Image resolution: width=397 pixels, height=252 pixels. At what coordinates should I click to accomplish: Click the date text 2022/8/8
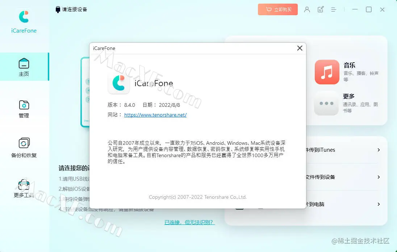click(170, 105)
